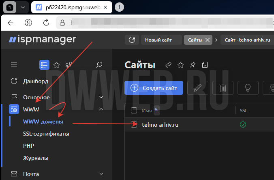Open the hamburger menu in sidebar
Image resolution: width=274 pixels, height=180 pixels.
click(x=14, y=65)
